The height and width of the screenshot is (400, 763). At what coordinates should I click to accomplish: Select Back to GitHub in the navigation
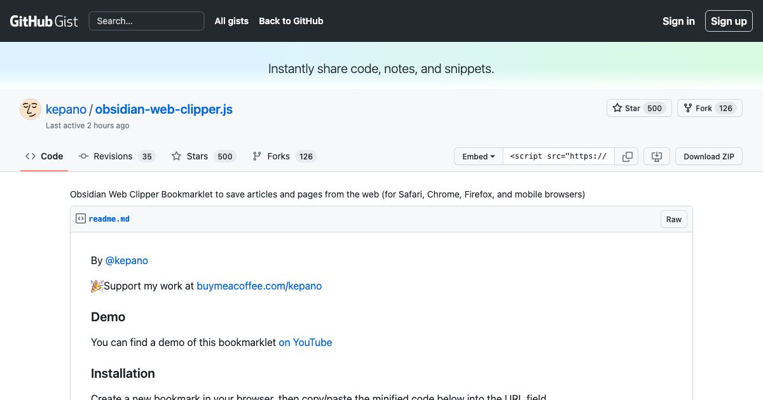tap(291, 21)
